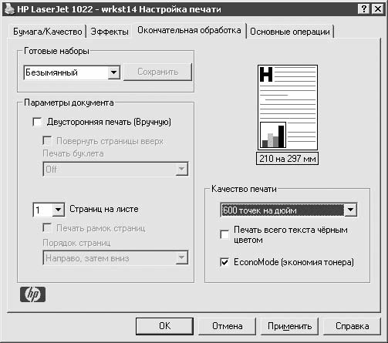Screen dimensions: 388x343
Task: Switch to Бумага/Качество tab
Action: (x=47, y=32)
